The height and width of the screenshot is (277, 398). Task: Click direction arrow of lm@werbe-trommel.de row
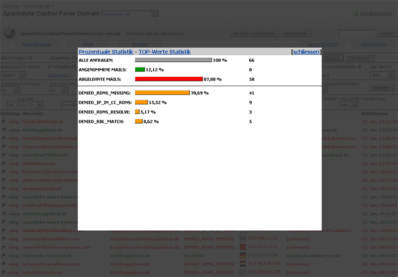click(x=3, y=256)
